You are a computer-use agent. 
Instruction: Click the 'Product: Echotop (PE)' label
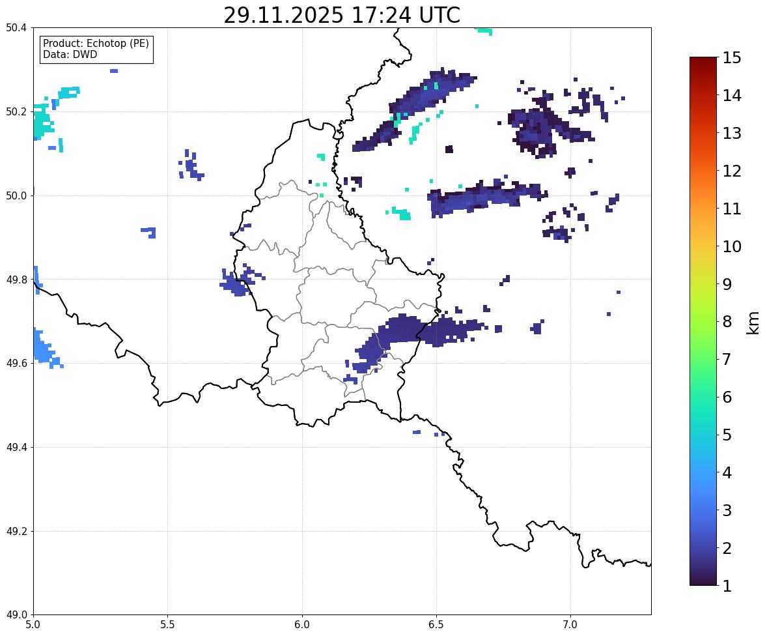96,44
